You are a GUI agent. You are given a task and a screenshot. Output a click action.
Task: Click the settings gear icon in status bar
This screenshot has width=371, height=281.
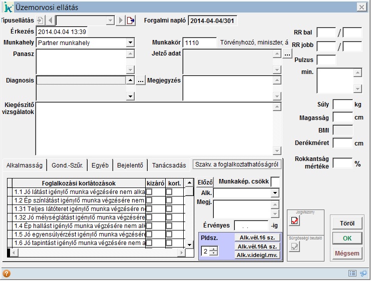click(363, 273)
